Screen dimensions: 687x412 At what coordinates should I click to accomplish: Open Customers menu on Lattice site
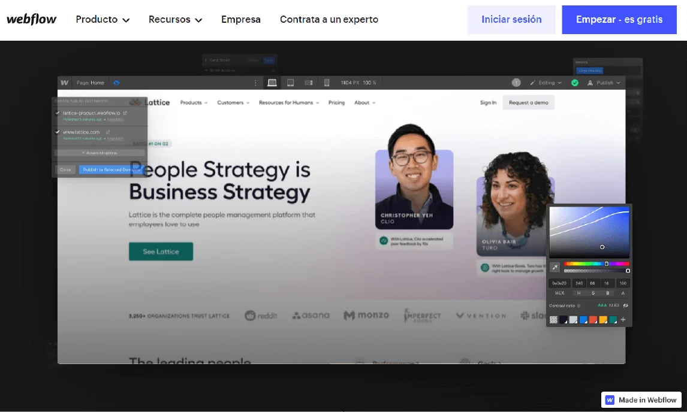point(233,102)
